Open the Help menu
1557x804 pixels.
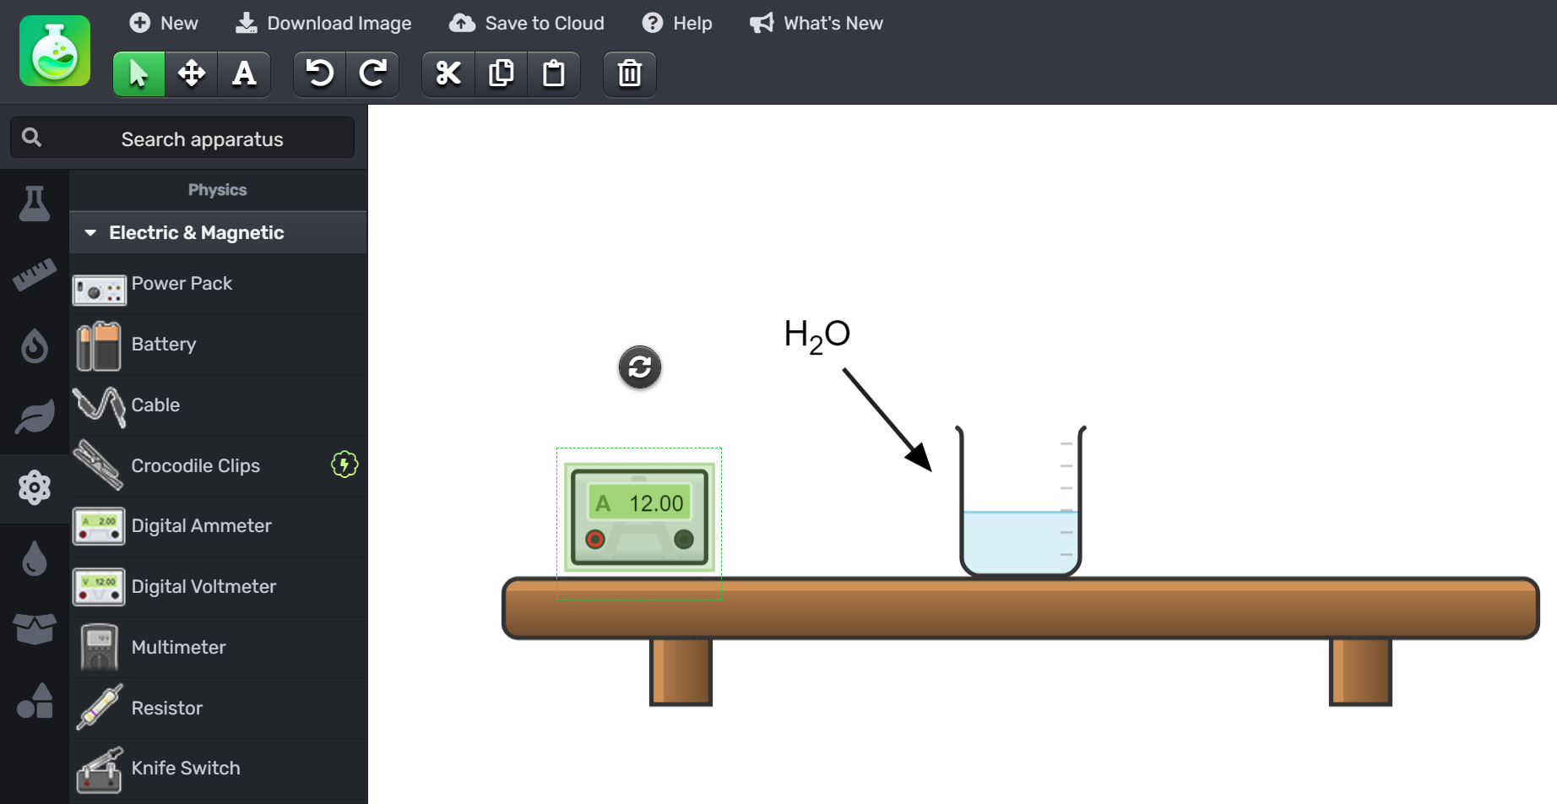pyautogui.click(x=677, y=24)
